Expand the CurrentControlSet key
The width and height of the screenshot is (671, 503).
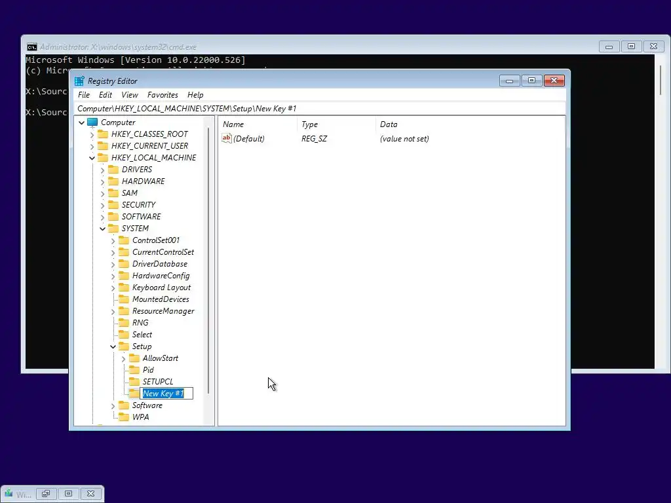point(113,253)
